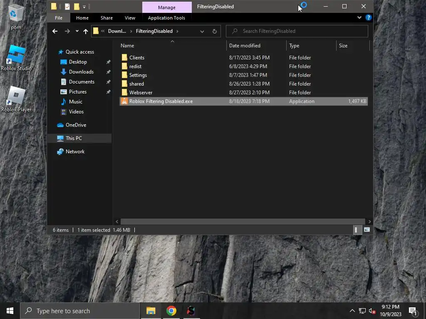Go back with the Back arrow
This screenshot has width=426, height=319.
55,31
